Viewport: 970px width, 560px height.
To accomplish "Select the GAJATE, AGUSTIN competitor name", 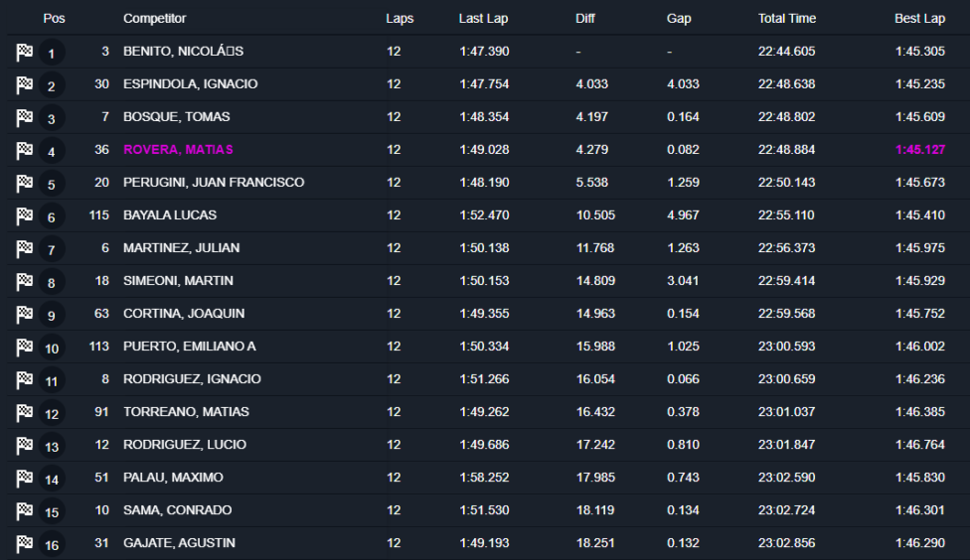I will coord(180,543).
